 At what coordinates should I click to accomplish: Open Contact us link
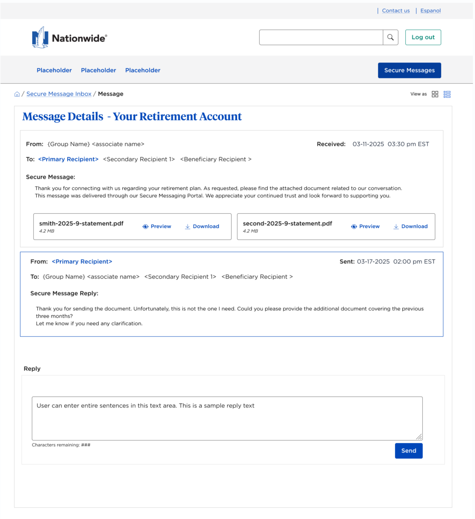pos(396,11)
